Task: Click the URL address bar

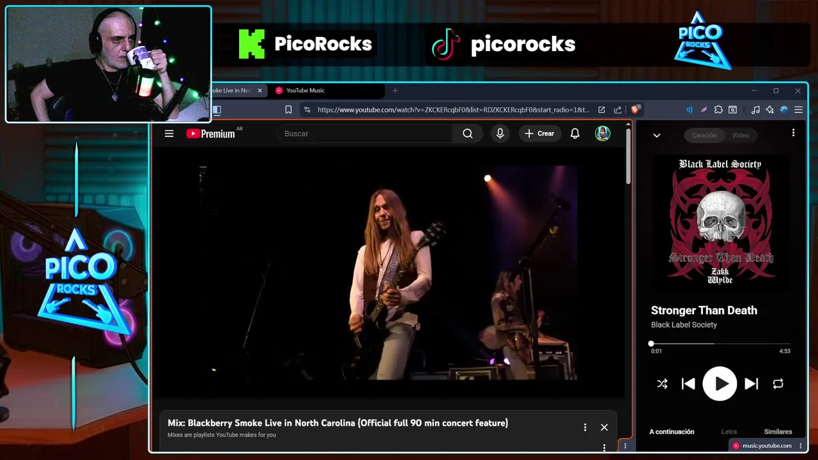Action: click(x=453, y=110)
